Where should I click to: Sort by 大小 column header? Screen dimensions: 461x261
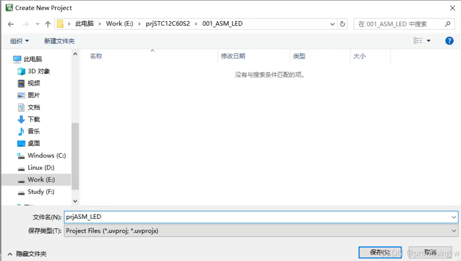tap(359, 56)
